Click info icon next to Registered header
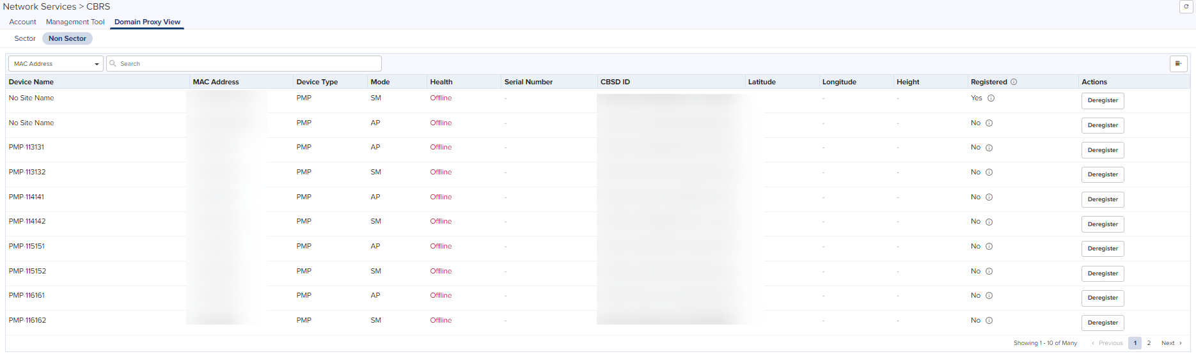Viewport: 1196px width, 361px height. tap(1014, 82)
